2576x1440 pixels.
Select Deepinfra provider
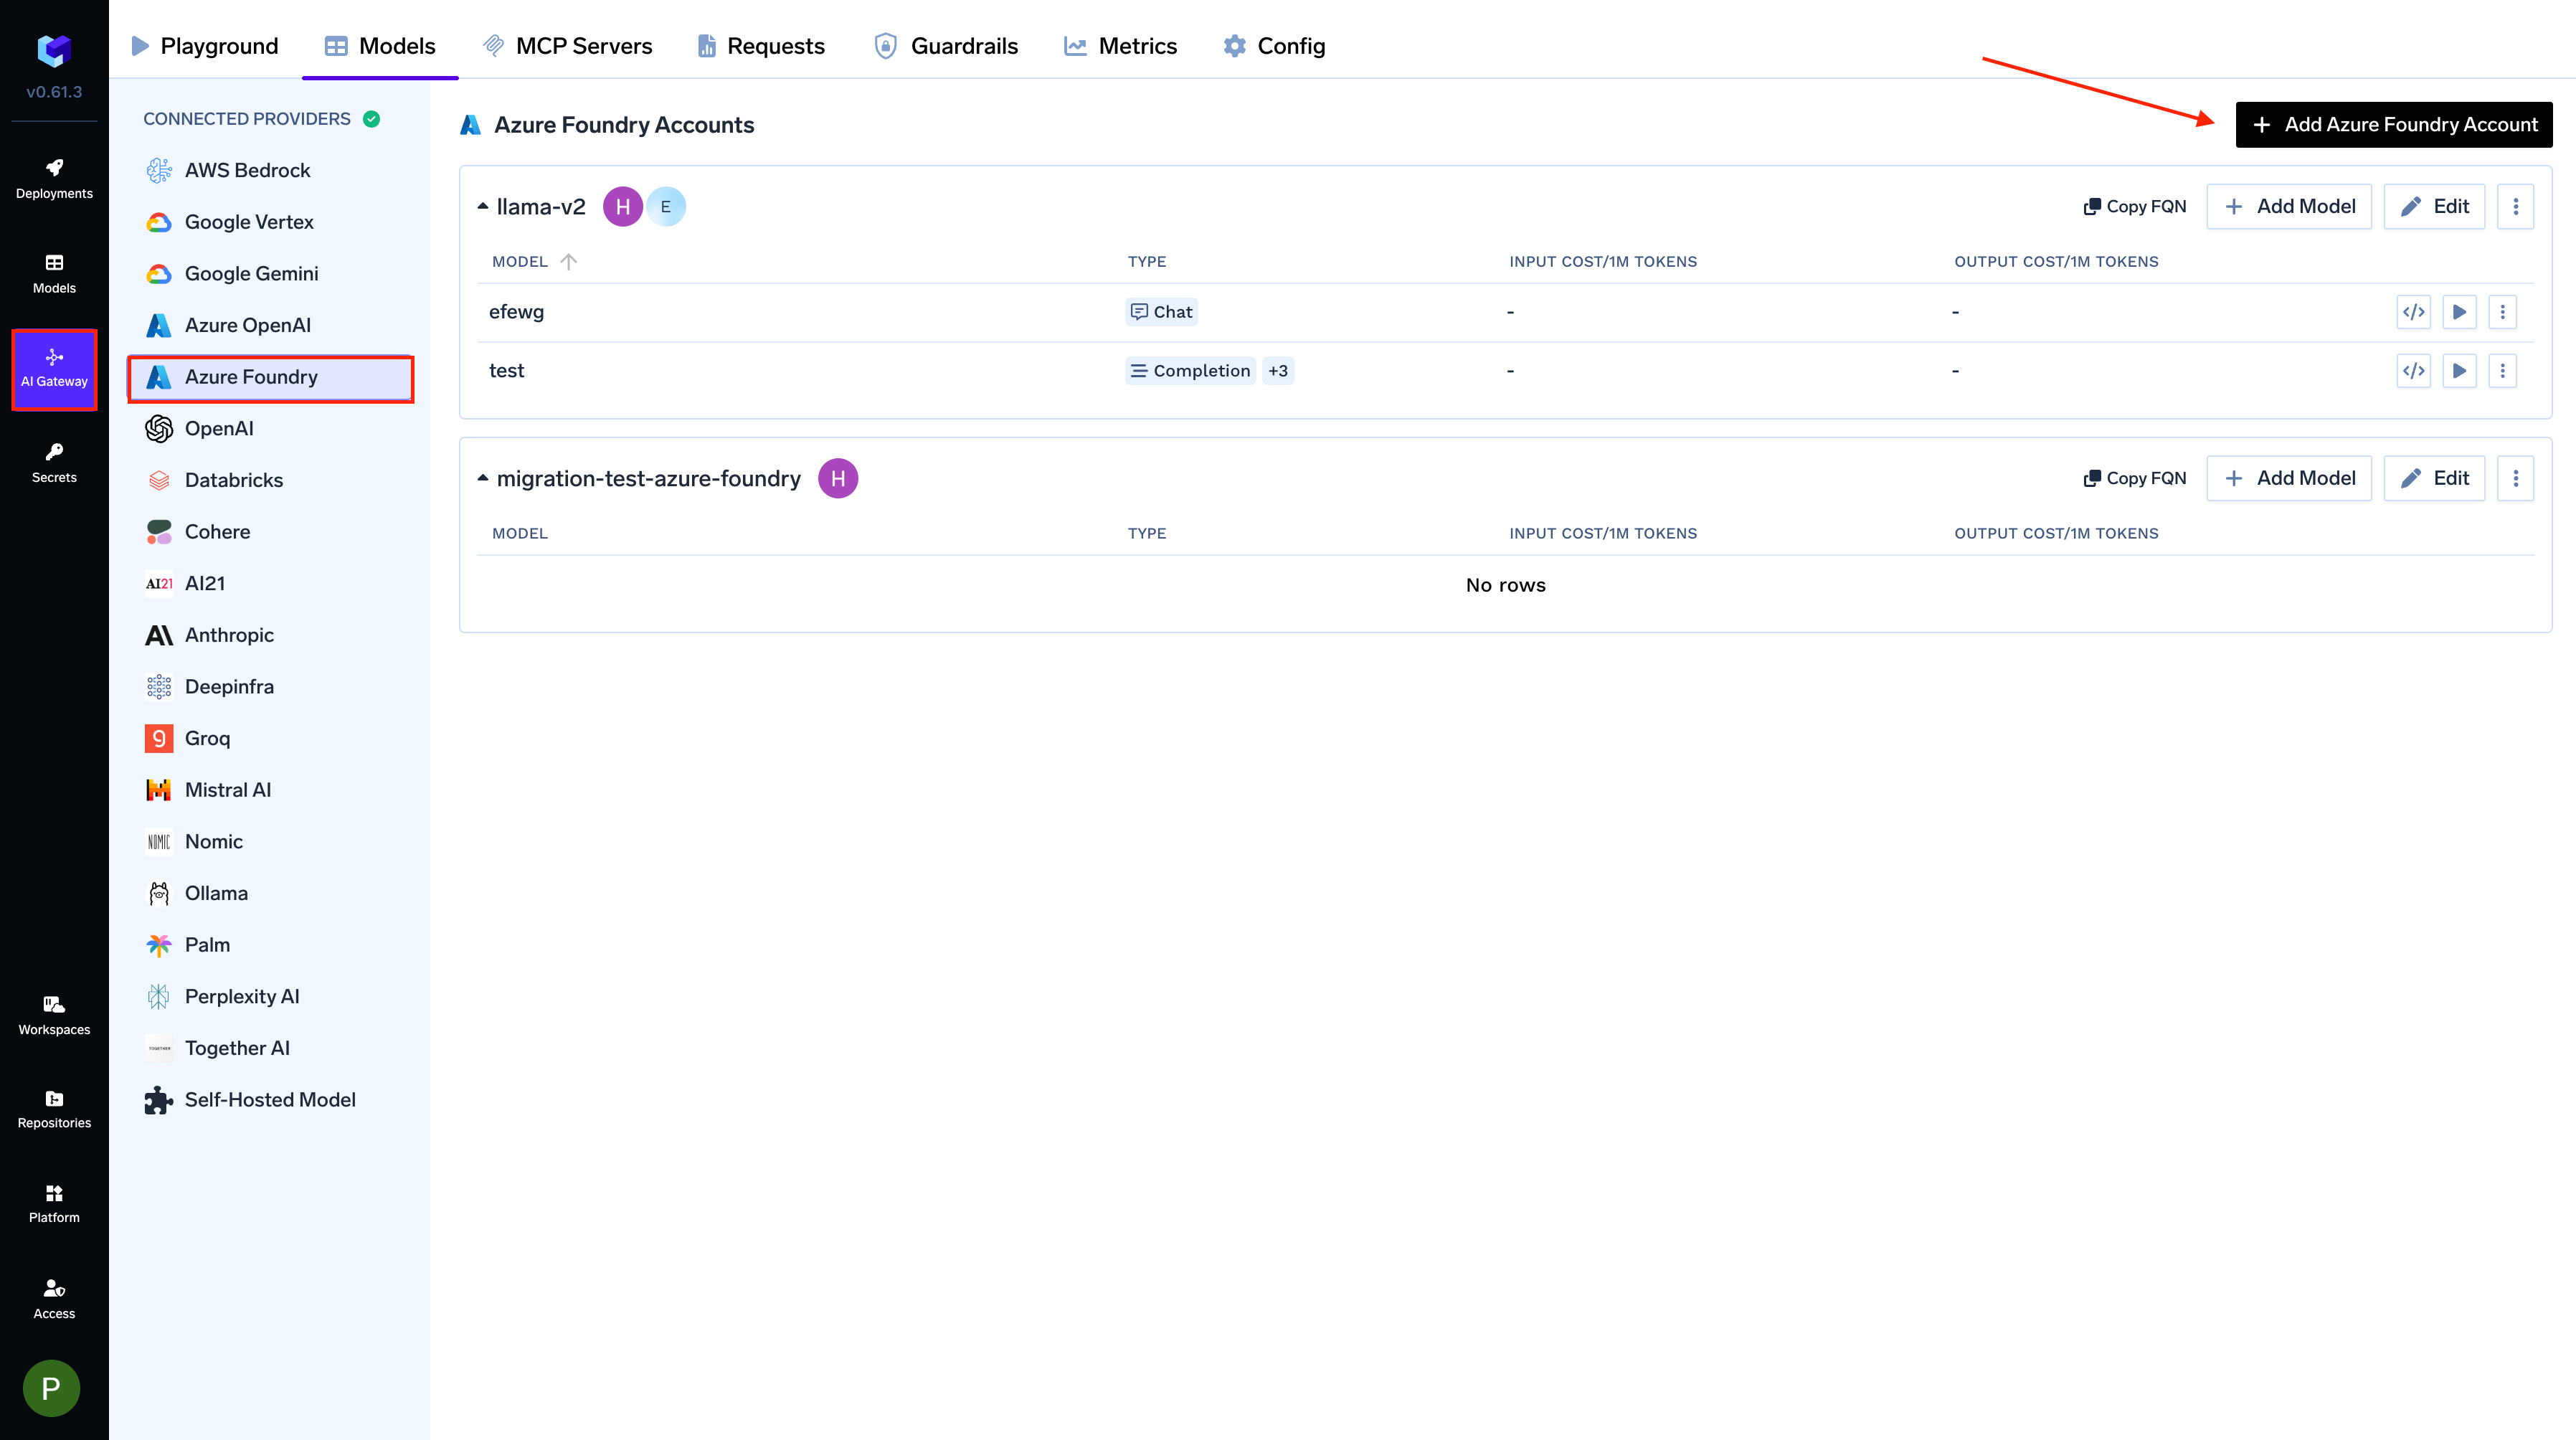(x=270, y=687)
